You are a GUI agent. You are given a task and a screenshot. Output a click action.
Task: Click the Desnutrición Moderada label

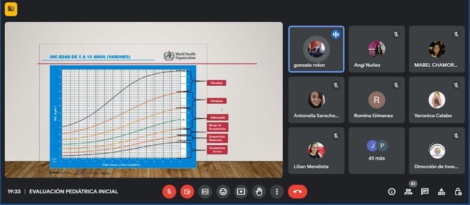217,138
